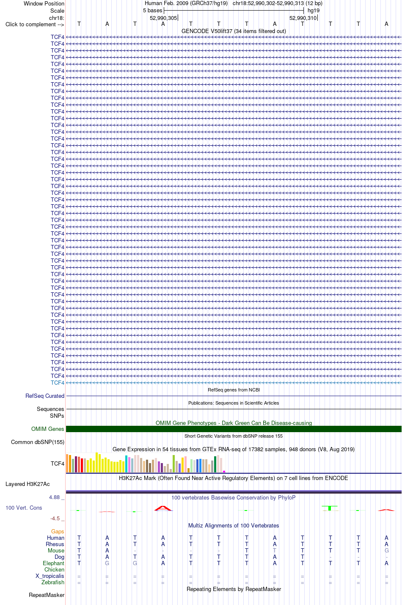
Task: Open GENCODE V50lift37 track title
Action: [x=234, y=31]
